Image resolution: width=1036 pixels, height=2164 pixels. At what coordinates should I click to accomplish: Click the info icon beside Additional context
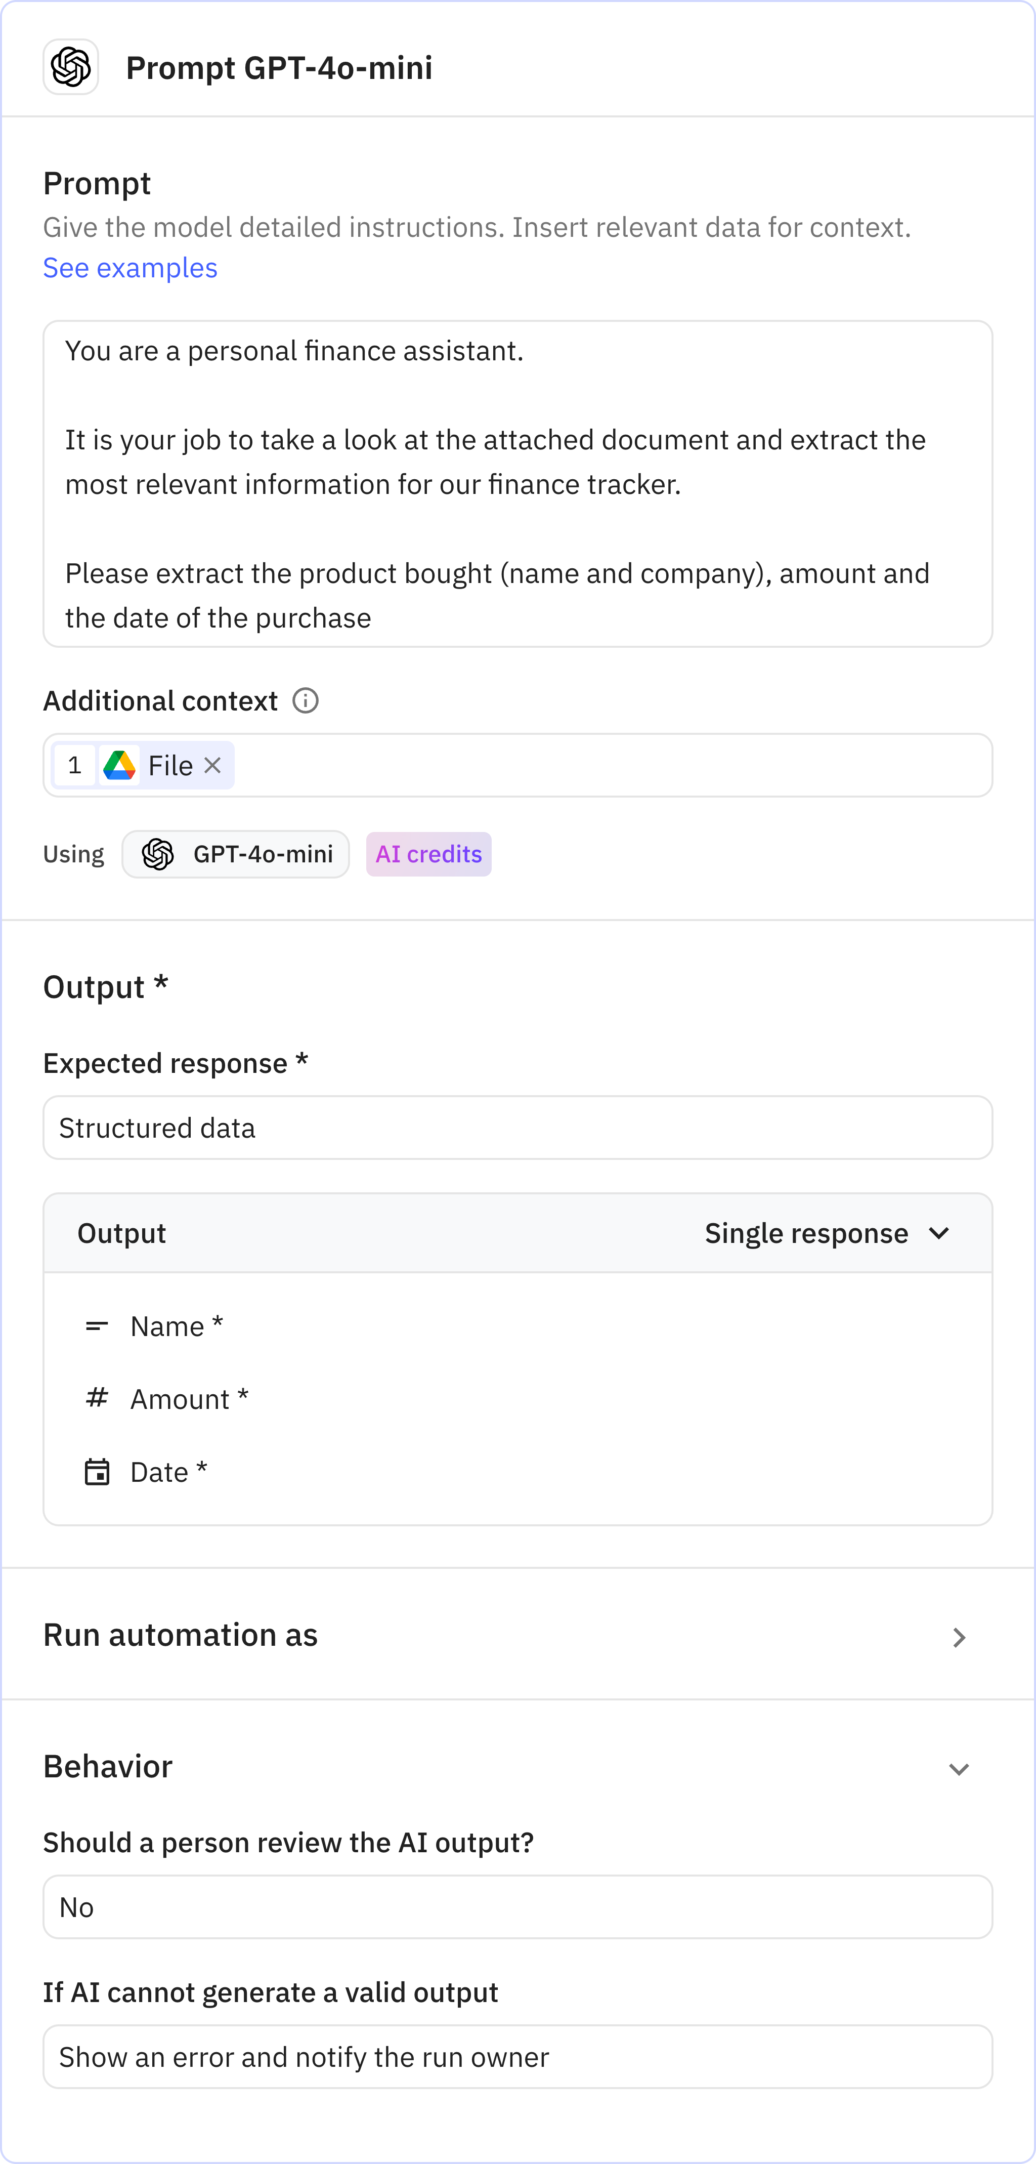click(x=305, y=700)
